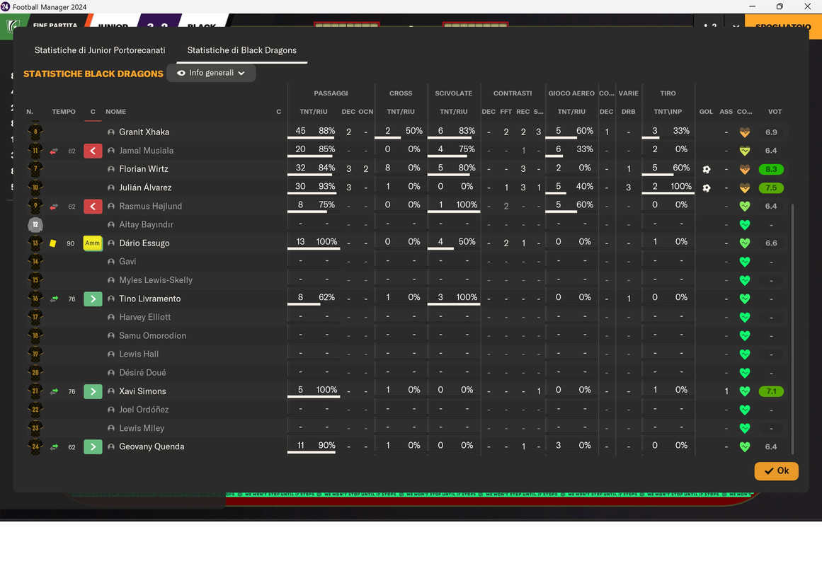This screenshot has width=822, height=566.
Task: Open Samu Omorodion's player profile
Action: point(152,335)
